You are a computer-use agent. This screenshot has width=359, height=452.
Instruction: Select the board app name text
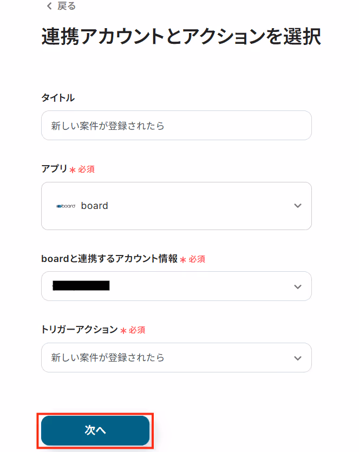[95, 206]
